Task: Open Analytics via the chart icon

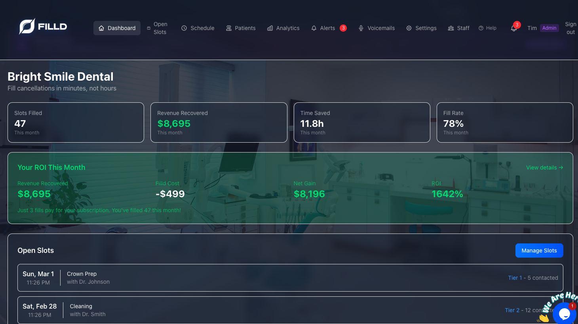Action: click(270, 28)
